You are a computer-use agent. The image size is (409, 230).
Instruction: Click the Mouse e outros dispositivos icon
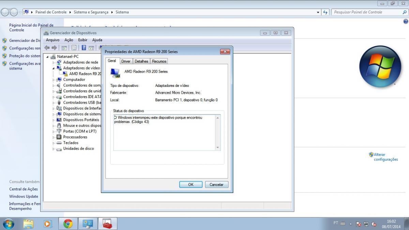point(59,125)
